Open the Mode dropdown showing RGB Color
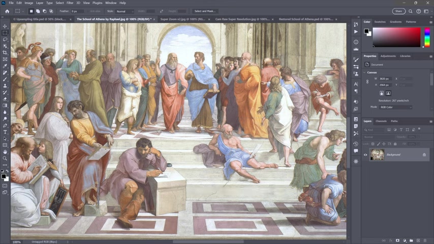Viewport: 434px width, 244px height. [x=395, y=107]
